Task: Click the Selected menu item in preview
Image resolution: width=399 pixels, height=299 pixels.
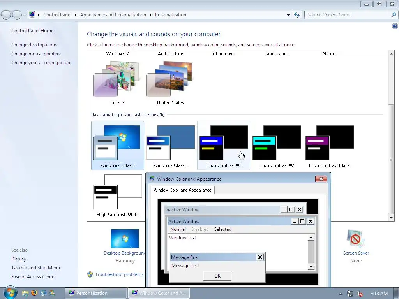Action: coord(222,229)
